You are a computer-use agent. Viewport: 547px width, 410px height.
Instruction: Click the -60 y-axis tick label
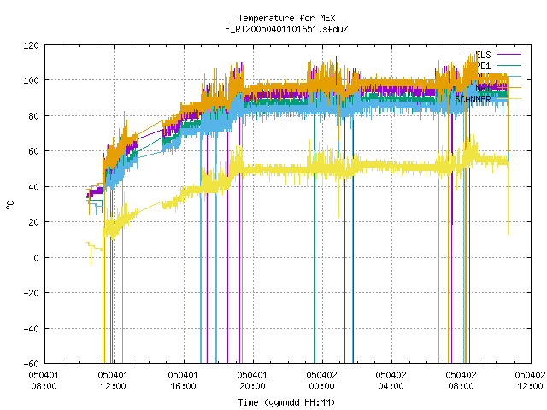pyautogui.click(x=31, y=364)
